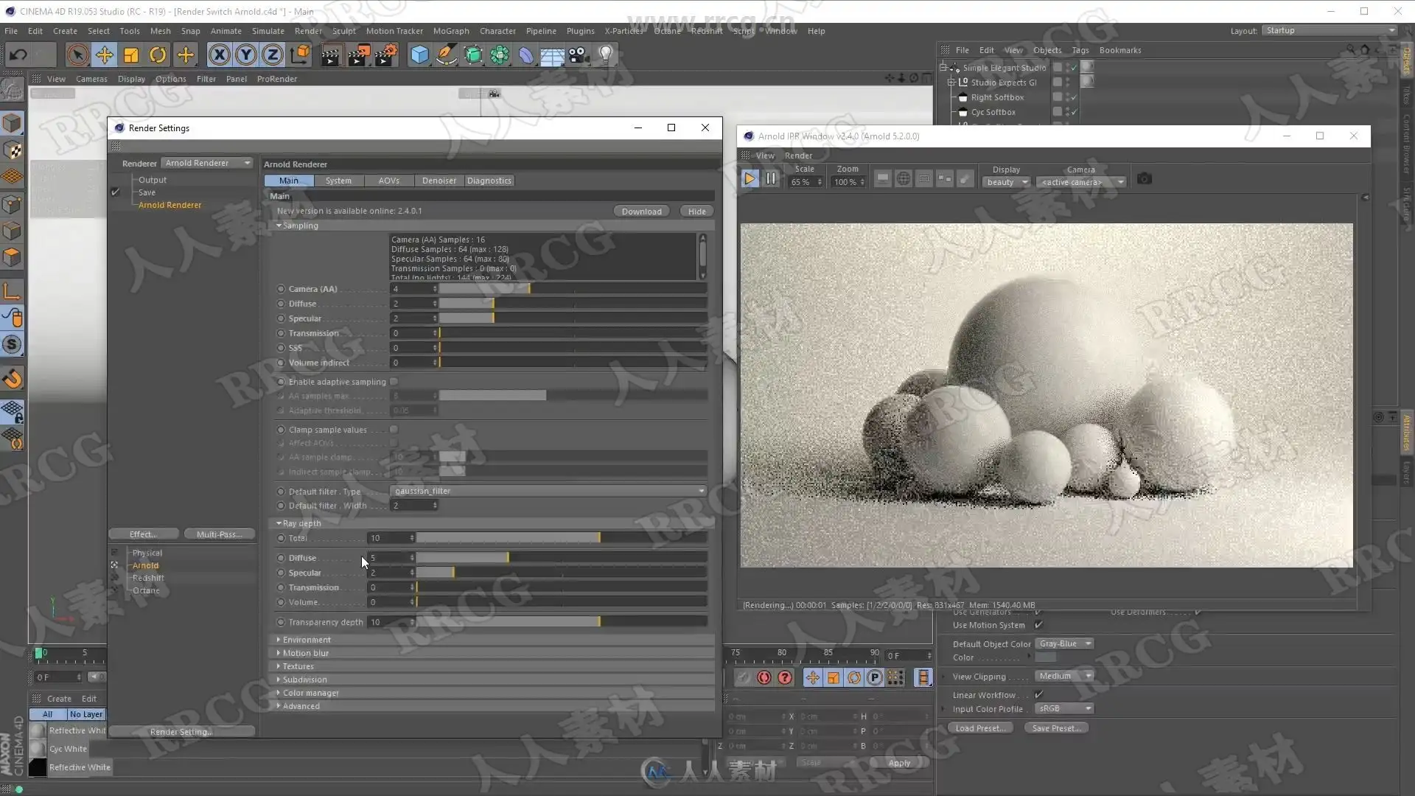This screenshot has height=796, width=1415.
Task: Switch to the Denoiser tab
Action: [x=439, y=181]
